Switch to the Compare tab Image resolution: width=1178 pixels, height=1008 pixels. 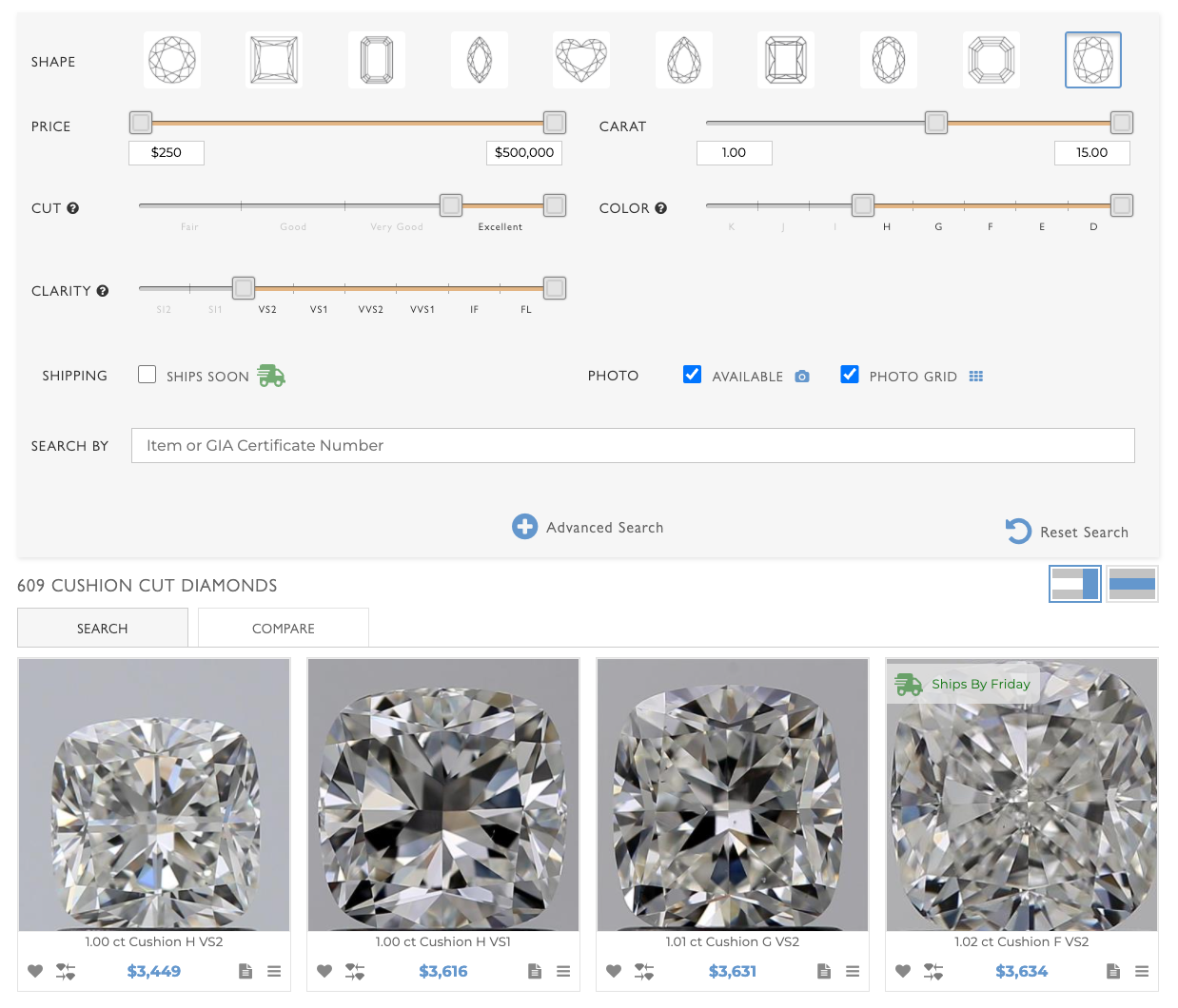[x=284, y=629]
